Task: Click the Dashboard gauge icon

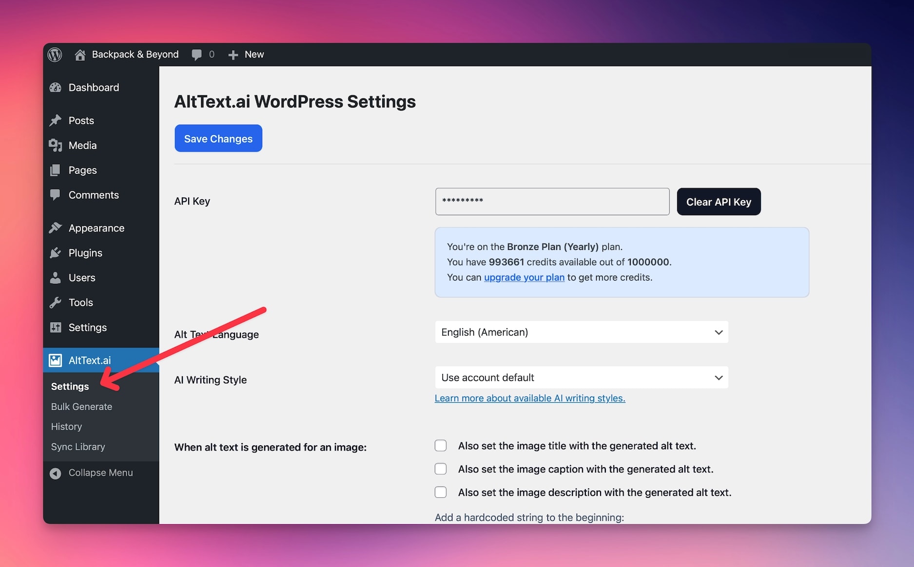Action: click(x=56, y=88)
